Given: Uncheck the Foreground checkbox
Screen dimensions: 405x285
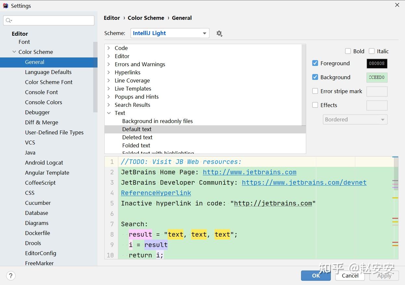Looking at the screenshot, I should pyautogui.click(x=315, y=63).
